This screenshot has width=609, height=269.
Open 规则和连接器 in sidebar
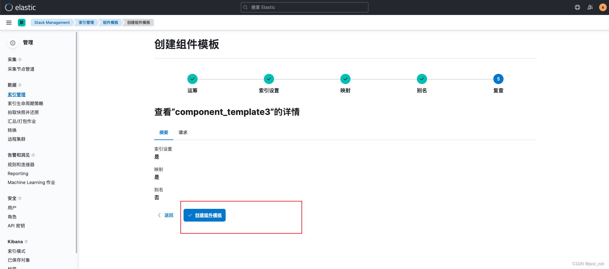(21, 165)
